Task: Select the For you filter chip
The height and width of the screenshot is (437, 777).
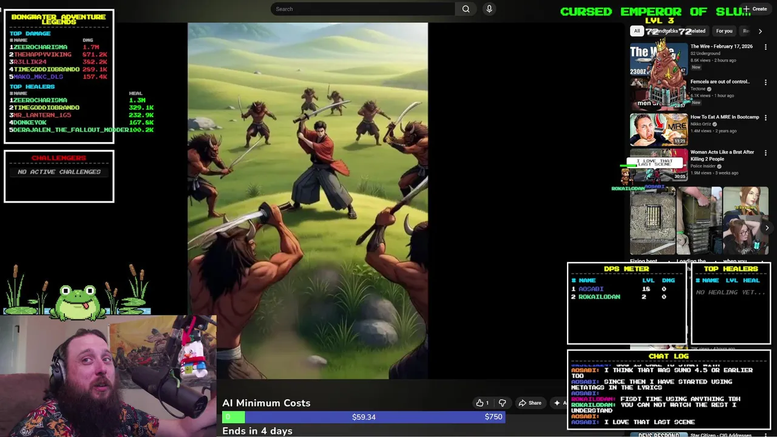Action: pos(724,31)
